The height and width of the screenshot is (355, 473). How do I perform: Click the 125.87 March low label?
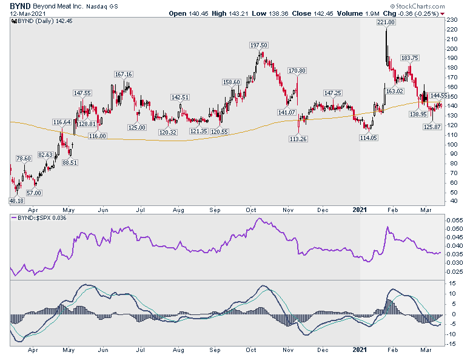[432, 127]
